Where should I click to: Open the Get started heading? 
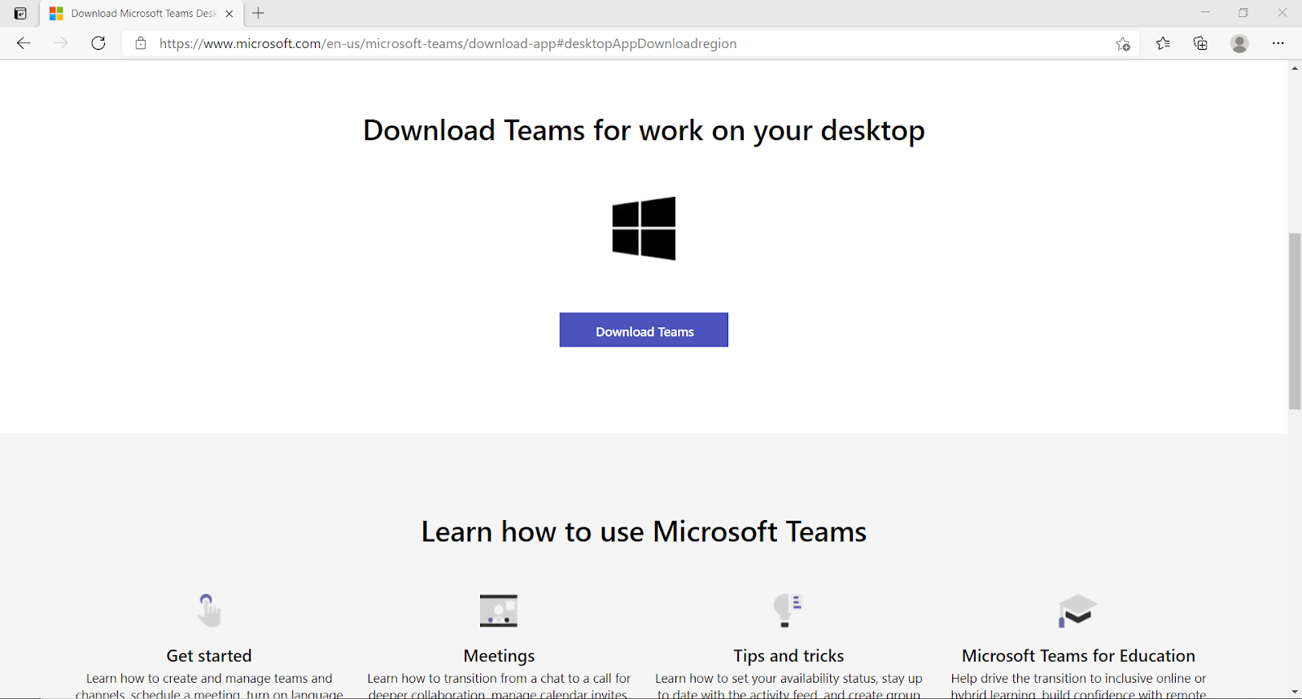point(209,656)
